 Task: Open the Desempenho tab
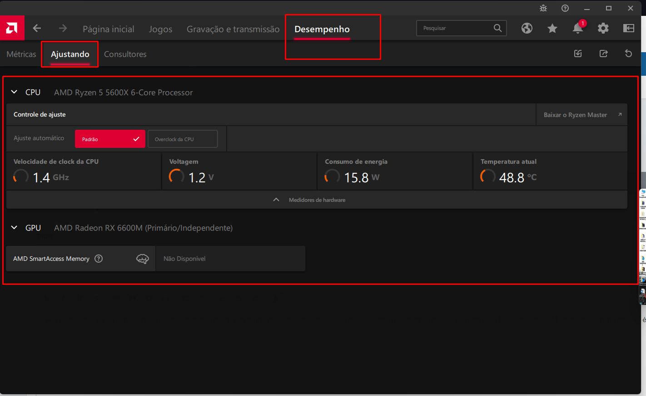click(322, 29)
